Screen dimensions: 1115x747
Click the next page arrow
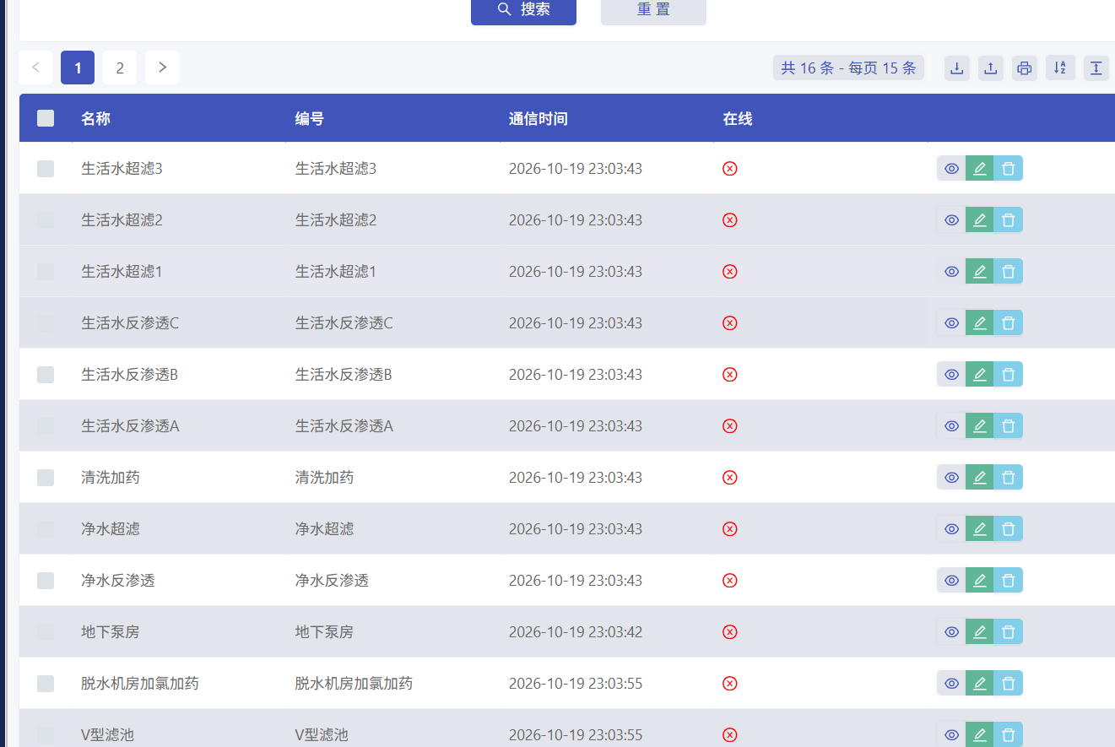162,68
